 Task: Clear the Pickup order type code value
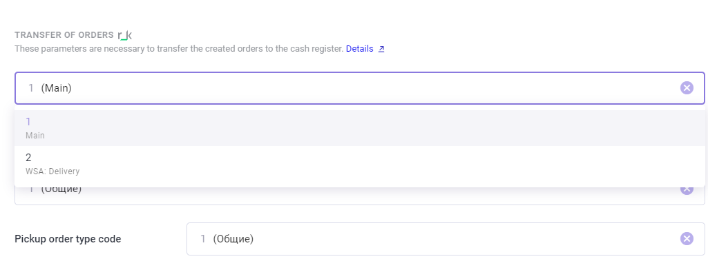(687, 238)
